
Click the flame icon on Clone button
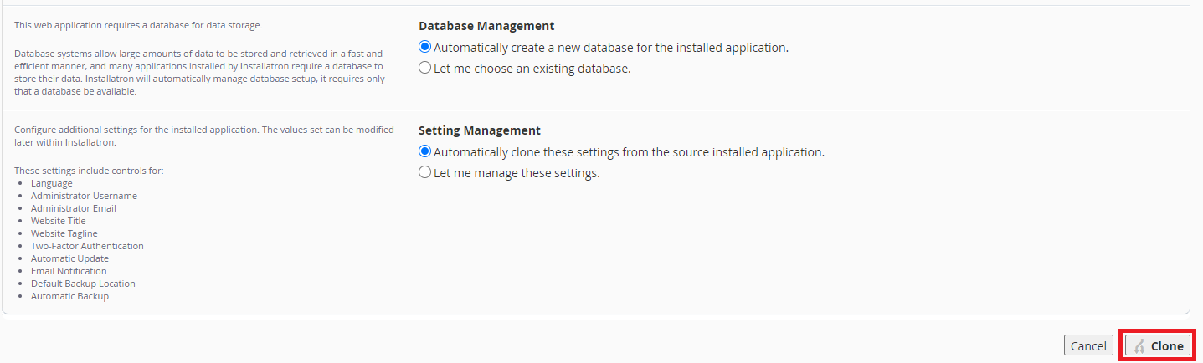[1139, 346]
